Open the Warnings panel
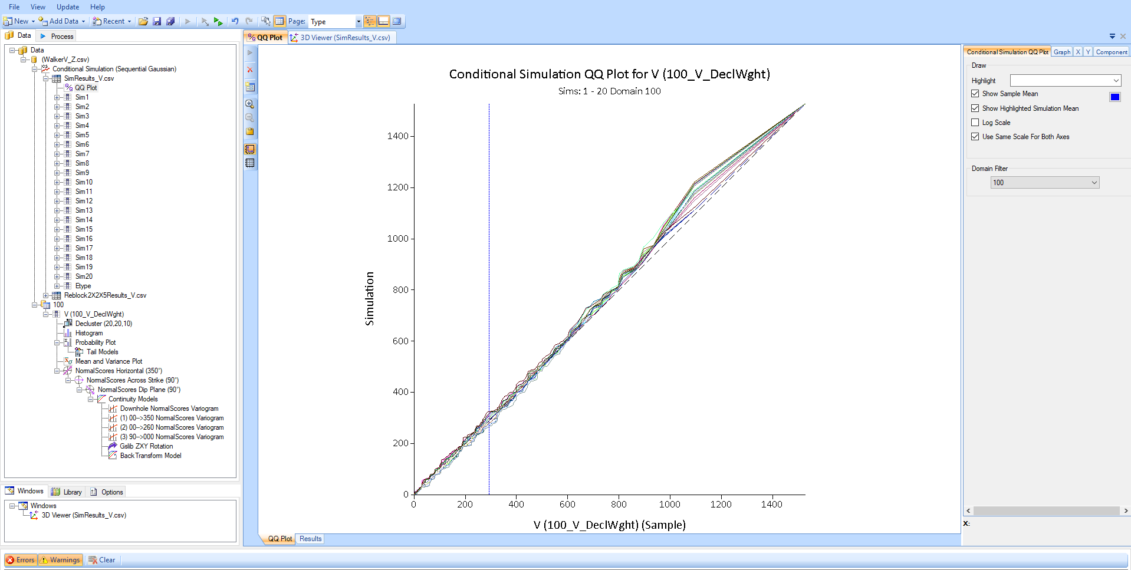The height and width of the screenshot is (570, 1131). tap(60, 559)
